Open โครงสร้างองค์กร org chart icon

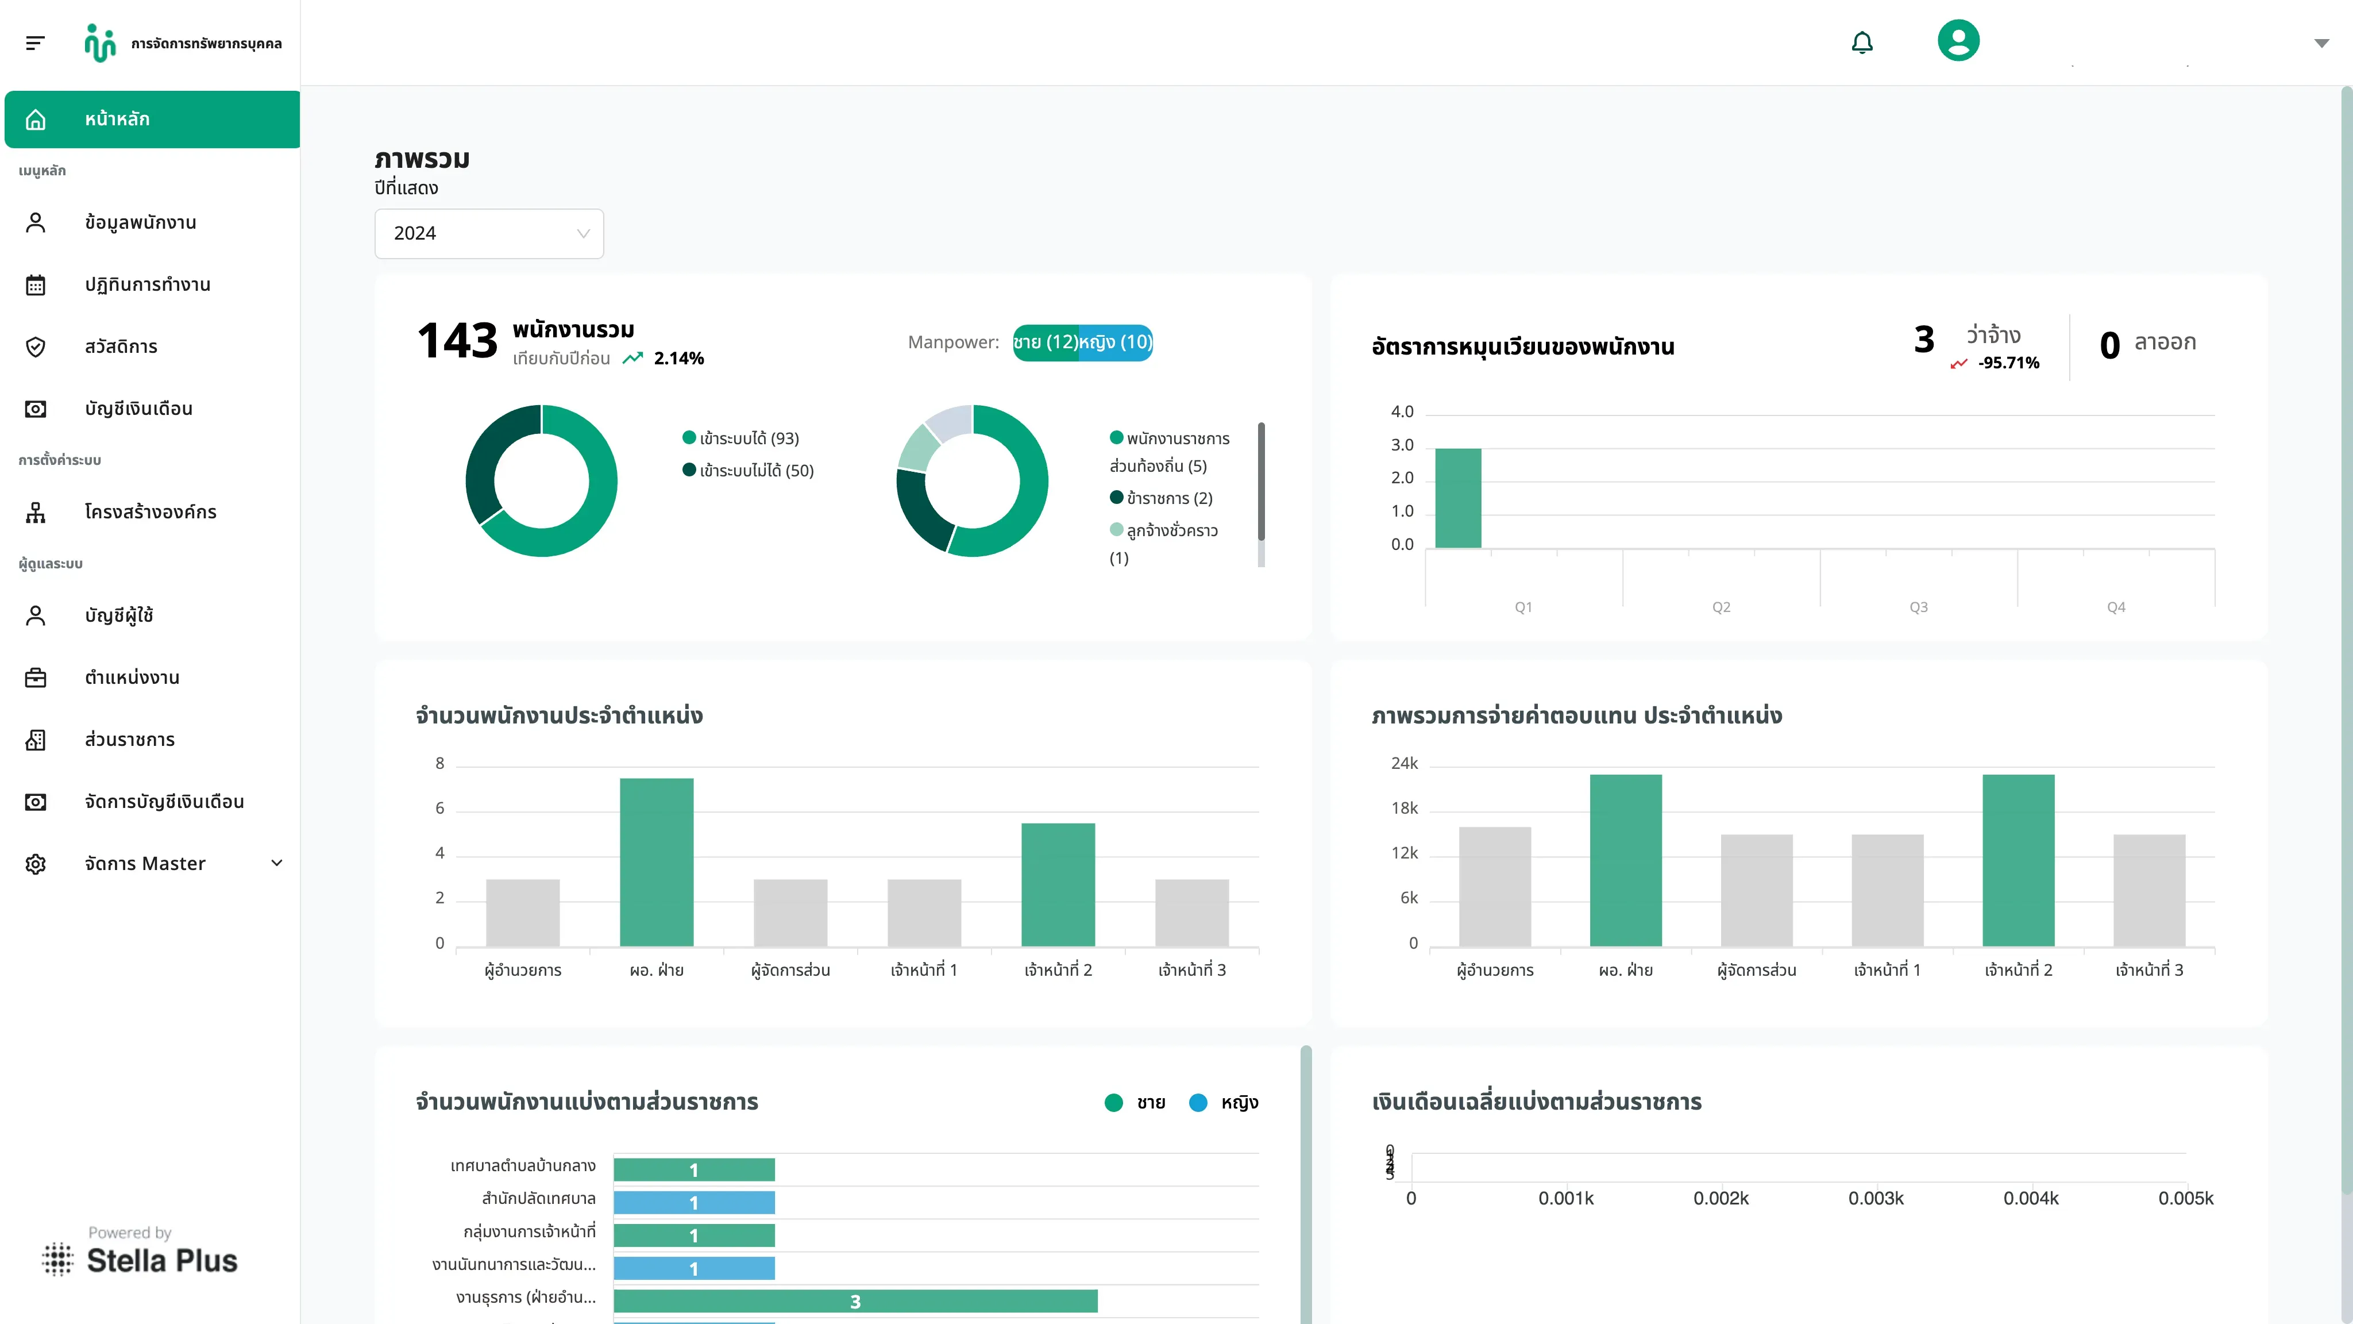point(36,513)
